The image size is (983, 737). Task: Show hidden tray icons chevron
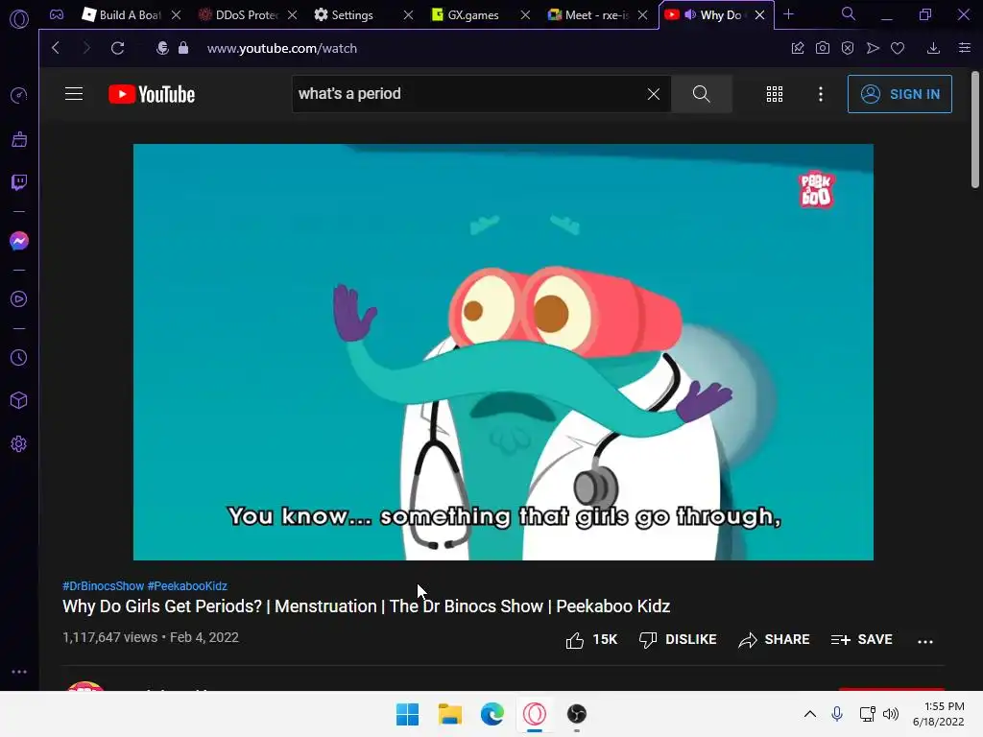pos(810,714)
